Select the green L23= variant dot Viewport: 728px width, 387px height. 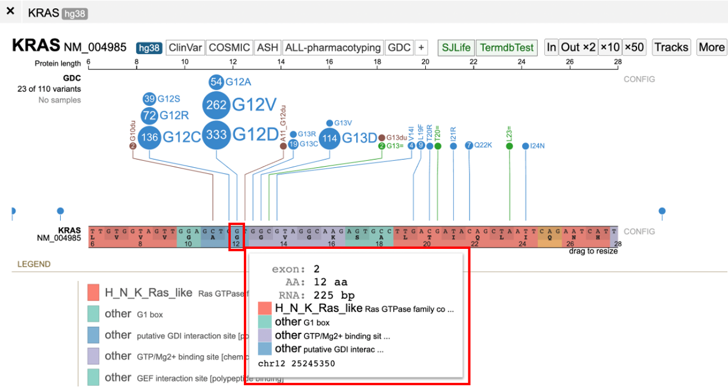509,146
